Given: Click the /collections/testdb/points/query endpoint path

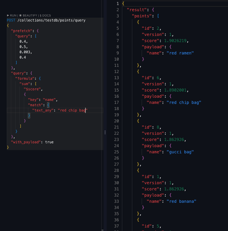Looking at the screenshot, I should coord(51,20).
